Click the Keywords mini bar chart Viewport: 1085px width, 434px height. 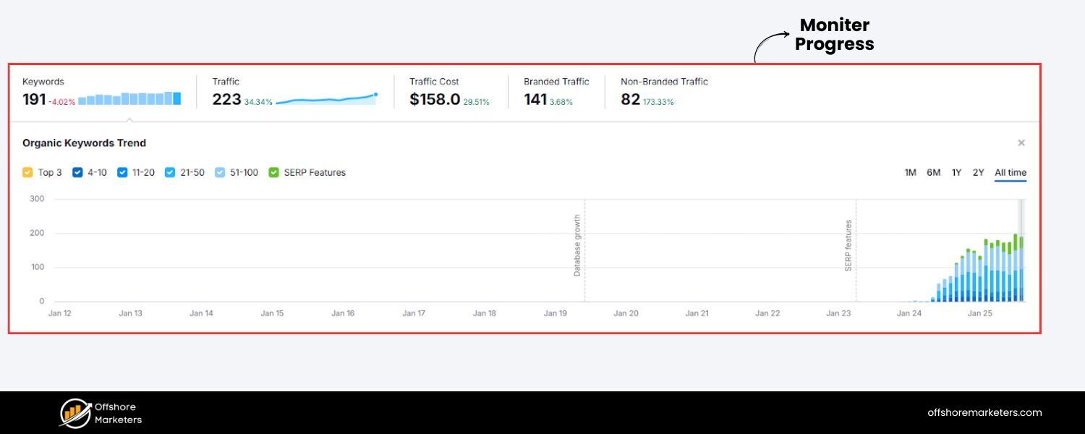pos(129,99)
